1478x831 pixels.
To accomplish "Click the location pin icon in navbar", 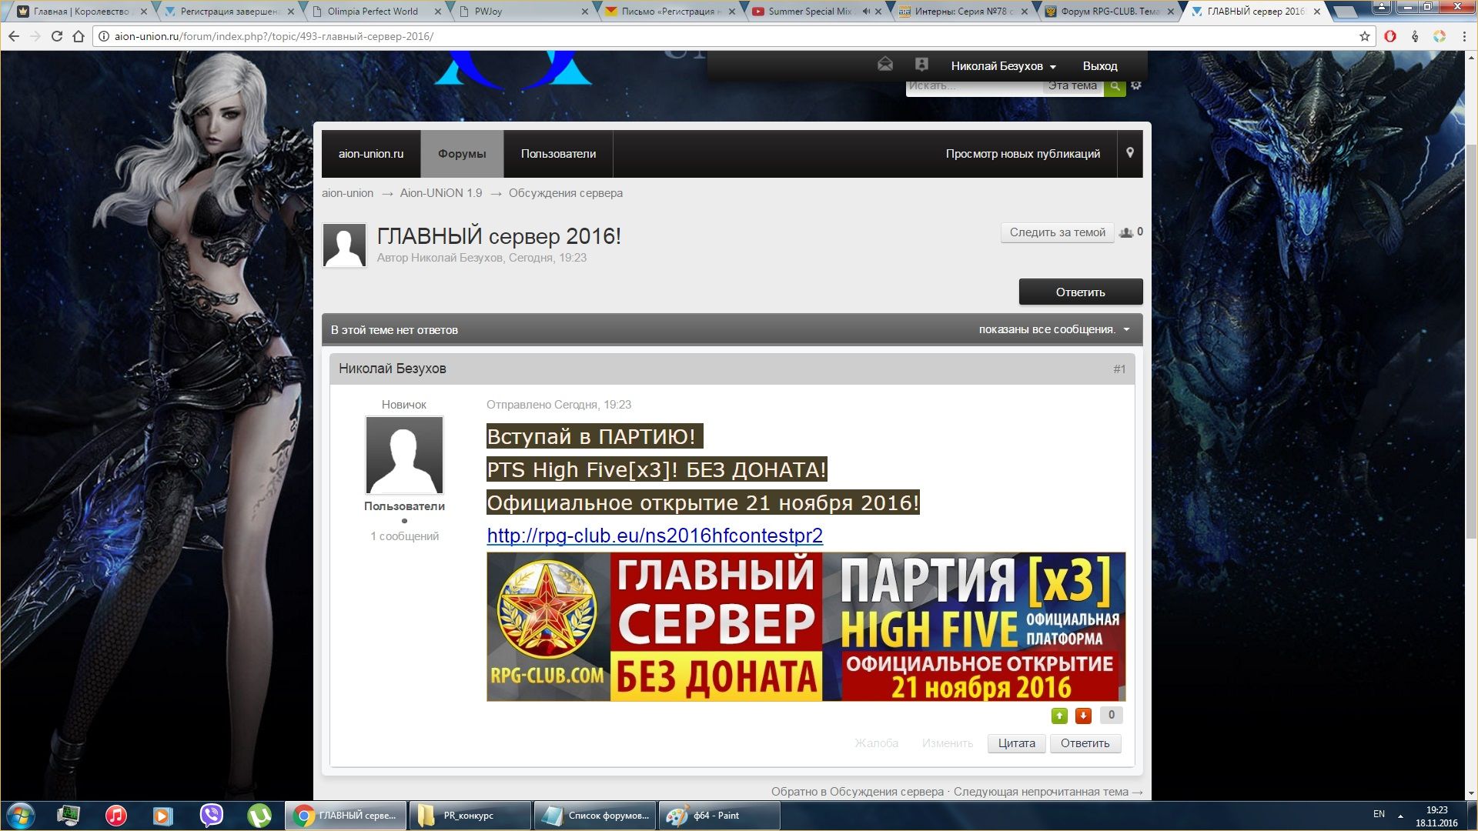I will 1130,153.
